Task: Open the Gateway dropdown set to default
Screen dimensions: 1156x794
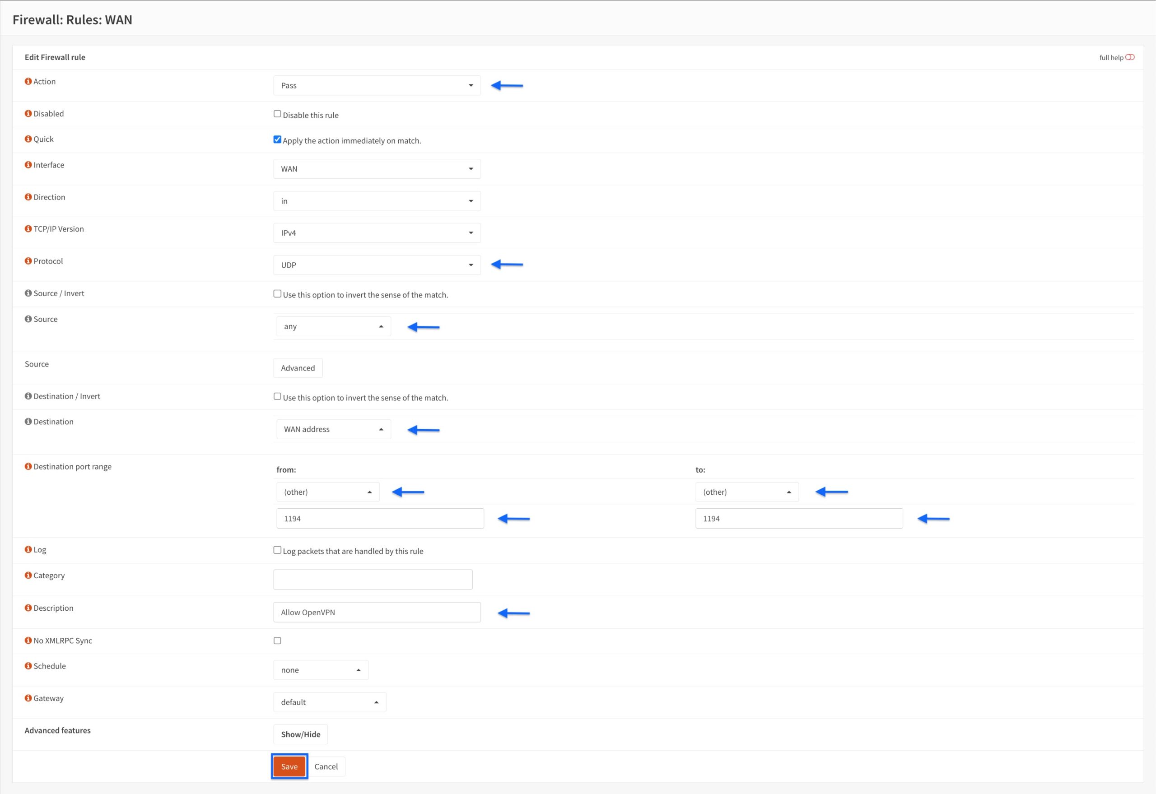Action: (x=330, y=702)
